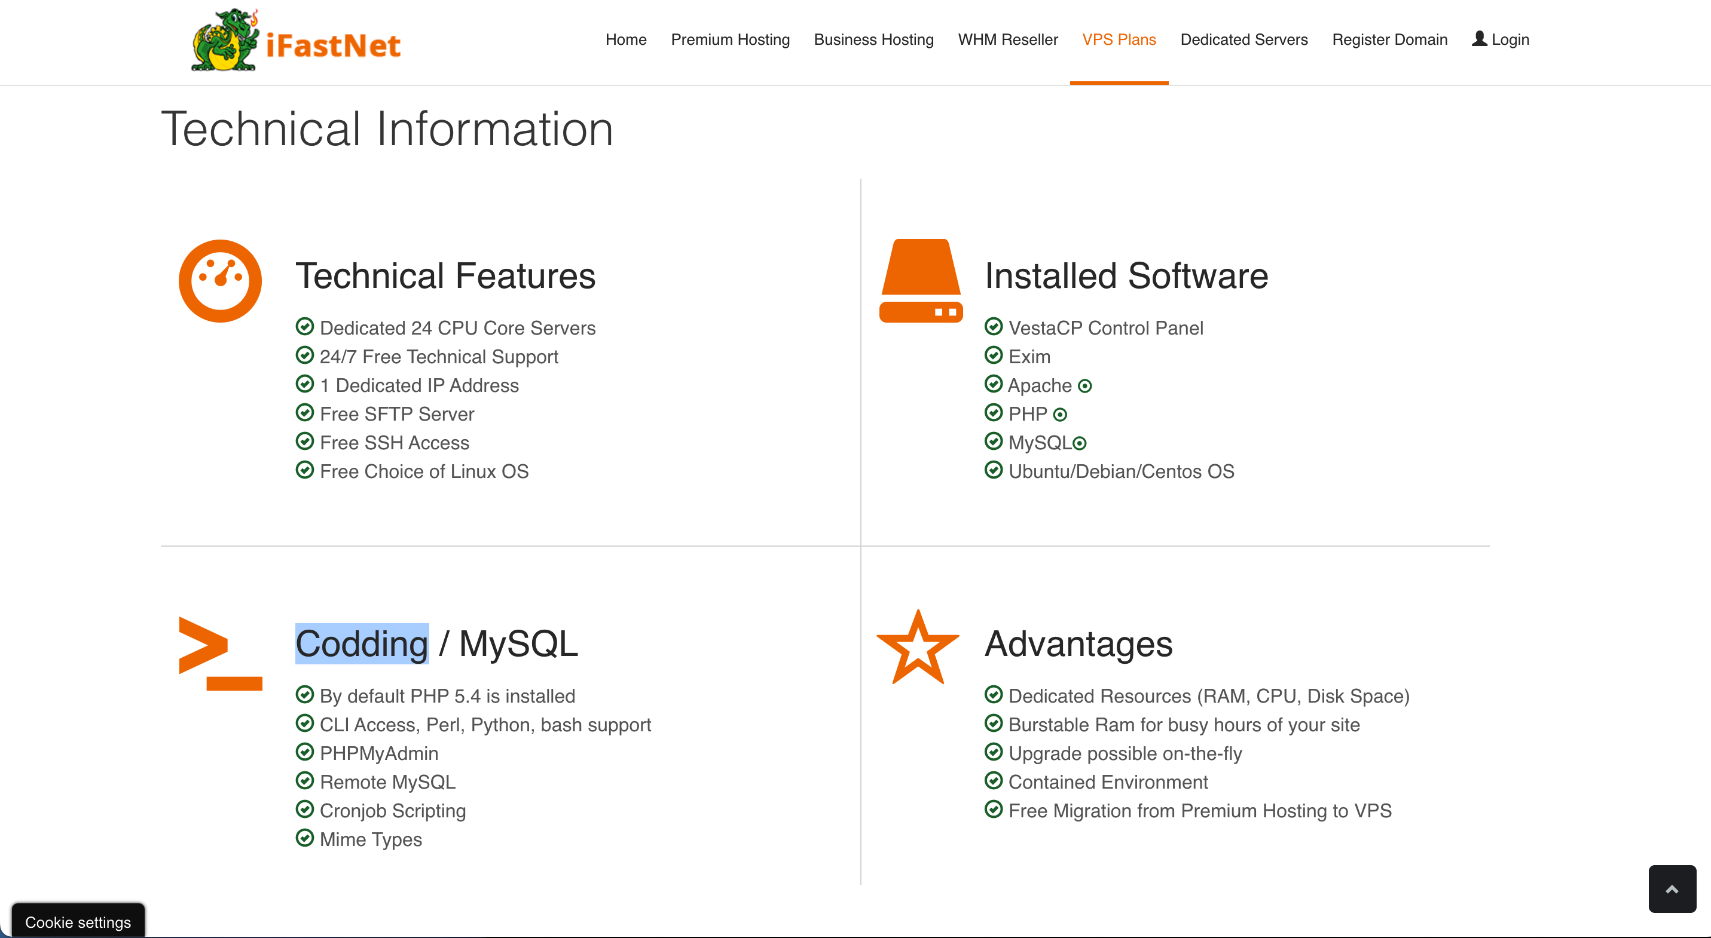Select WHM Reseller menu item
Viewport: 1711px width, 938px height.
tap(1007, 40)
